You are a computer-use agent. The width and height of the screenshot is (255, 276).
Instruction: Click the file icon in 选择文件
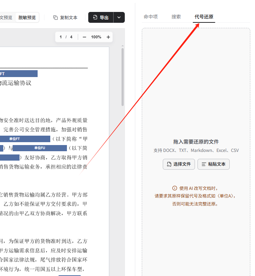click(169, 164)
